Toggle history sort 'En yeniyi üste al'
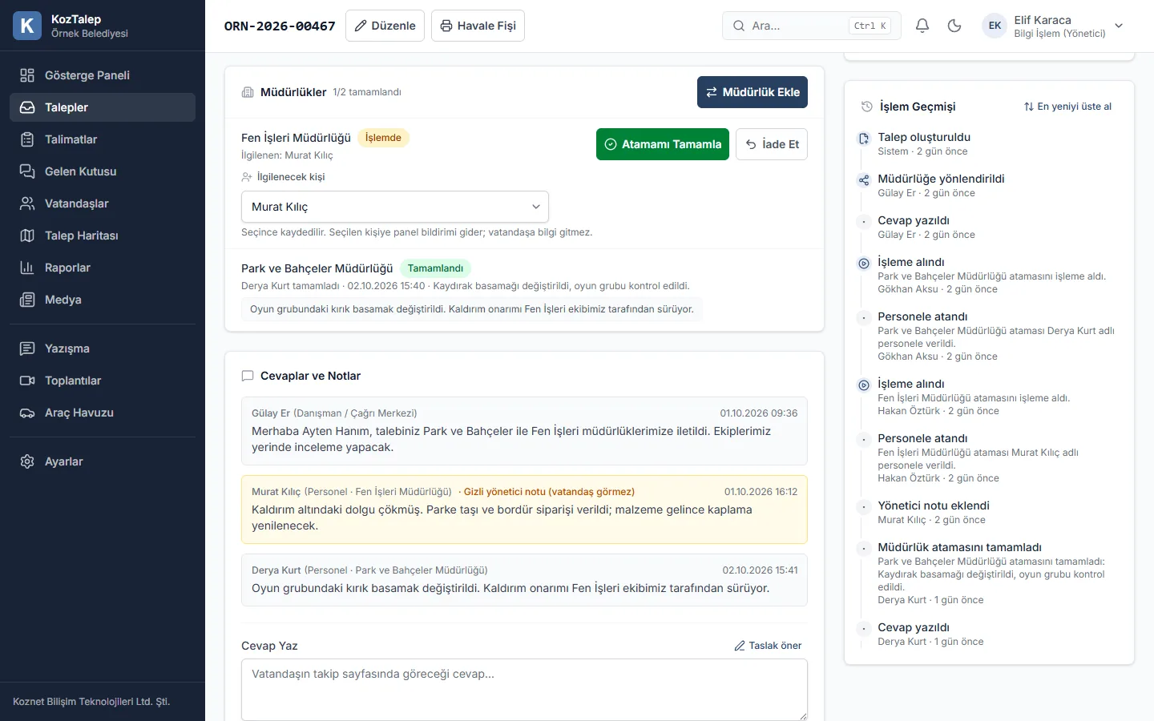1154x721 pixels. (x=1067, y=107)
